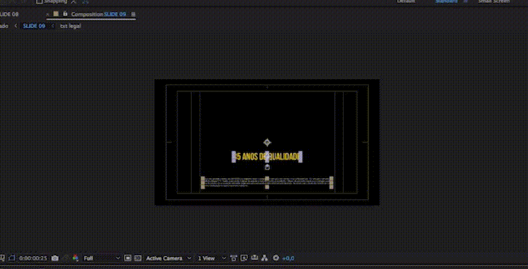Screen dimensions: 528x269
Task: Click the Fast Previews icon
Action: click(x=243, y=258)
